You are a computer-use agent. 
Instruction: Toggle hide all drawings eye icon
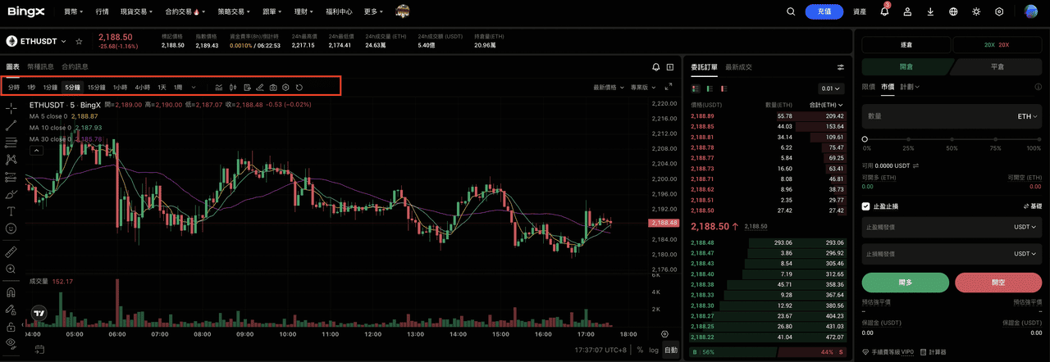[x=11, y=342]
